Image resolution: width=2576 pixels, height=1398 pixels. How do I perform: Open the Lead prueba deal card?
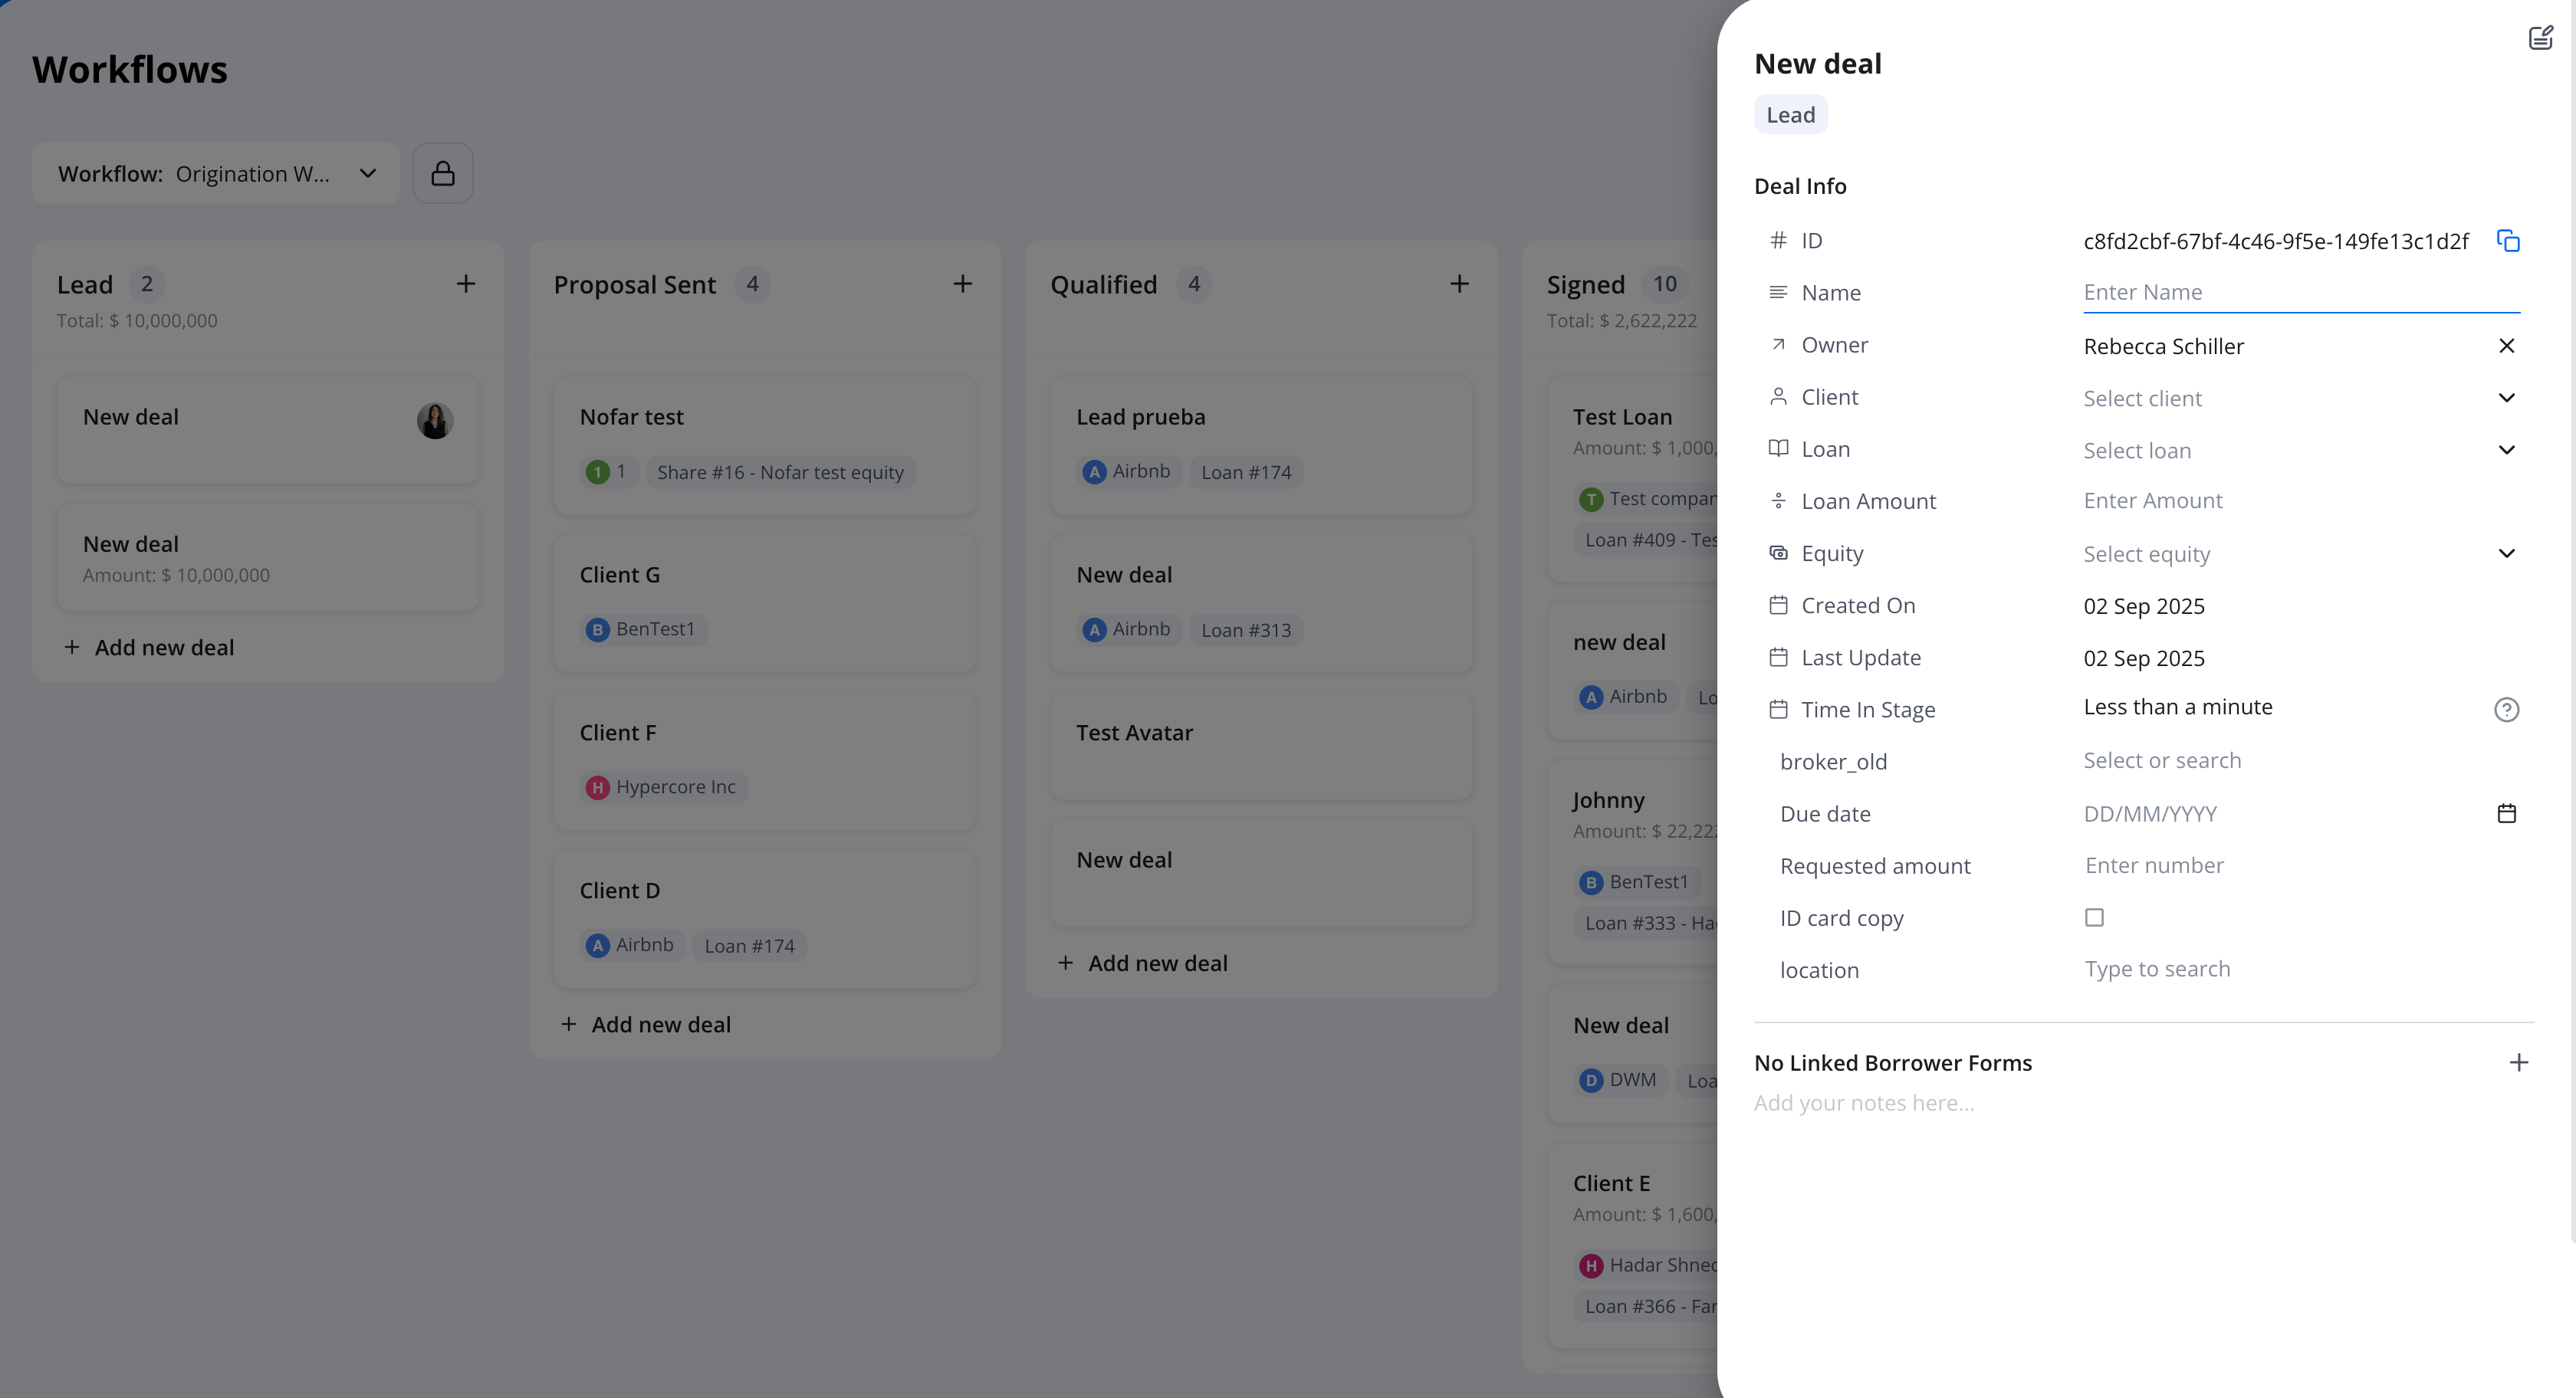pos(1261,446)
